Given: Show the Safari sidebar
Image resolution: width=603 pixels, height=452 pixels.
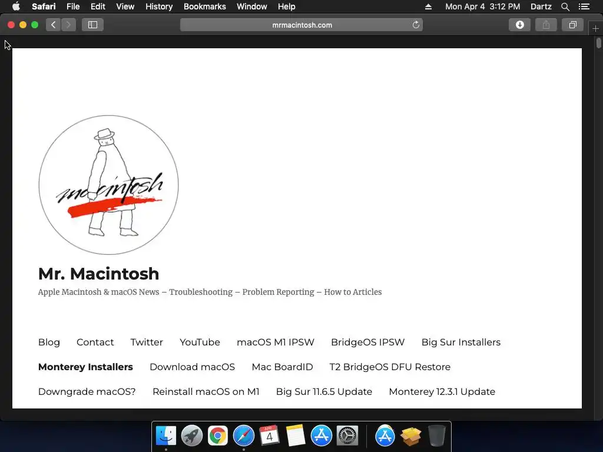Looking at the screenshot, I should (92, 25).
